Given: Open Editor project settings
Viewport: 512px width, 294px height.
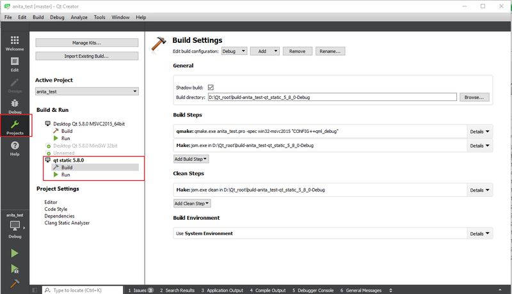Looking at the screenshot, I should point(51,202).
